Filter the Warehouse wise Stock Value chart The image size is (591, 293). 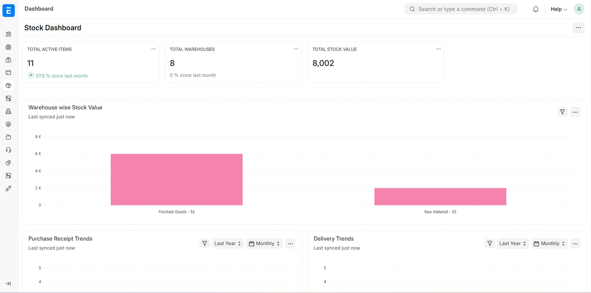pyautogui.click(x=562, y=112)
